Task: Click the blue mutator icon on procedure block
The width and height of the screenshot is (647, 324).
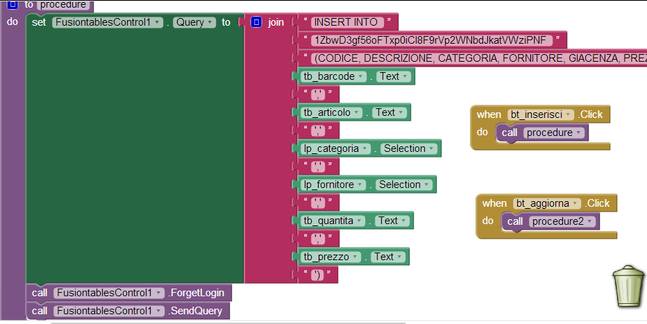Action: (12, 5)
